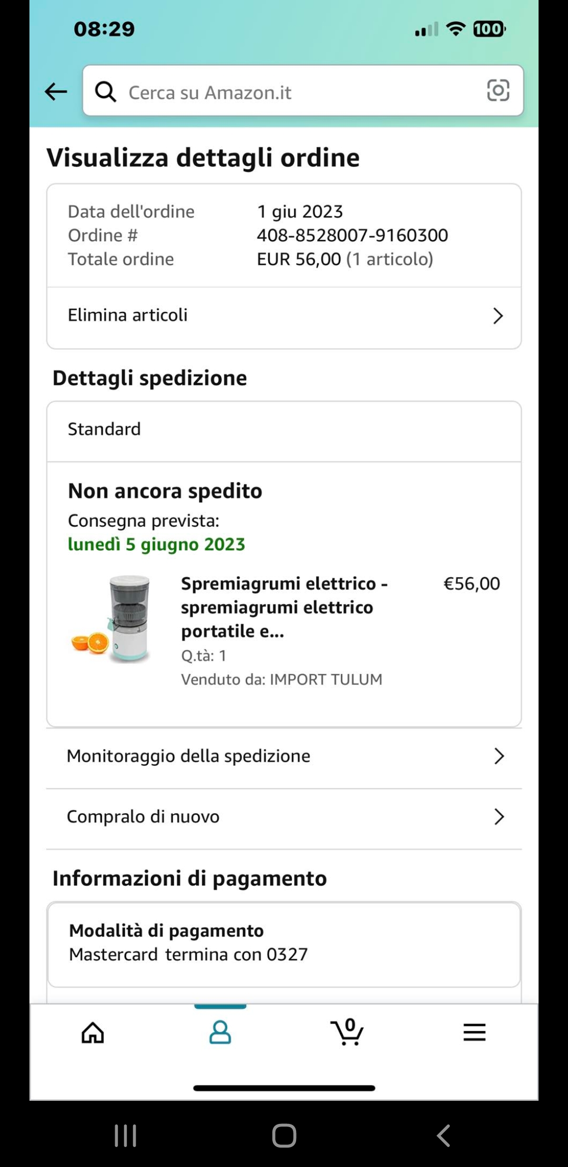Screen dimensions: 568x1167
Task: Tap the back arrow beside search bar
Action: 56,91
